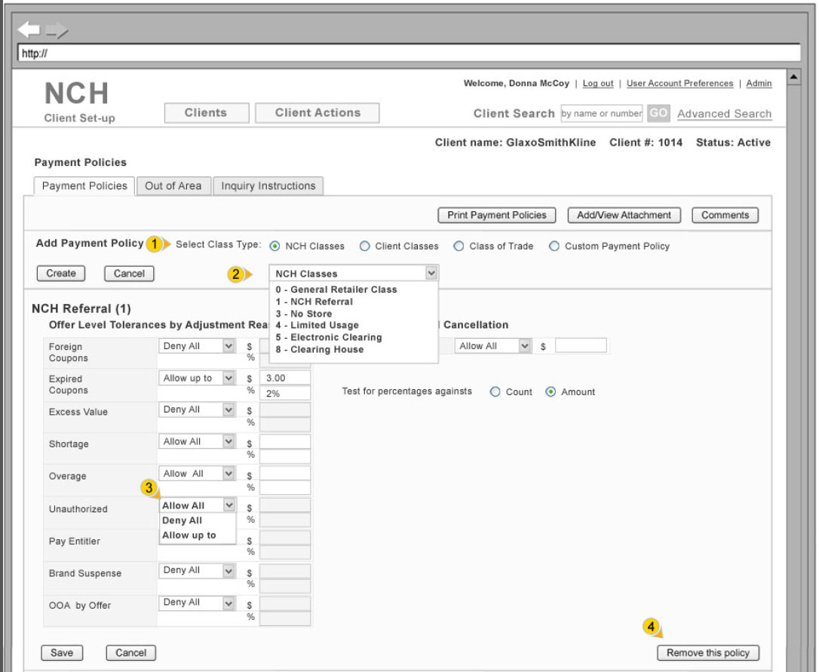Click the browser forward arrow
This screenshot has width=819, height=672.
click(56, 31)
